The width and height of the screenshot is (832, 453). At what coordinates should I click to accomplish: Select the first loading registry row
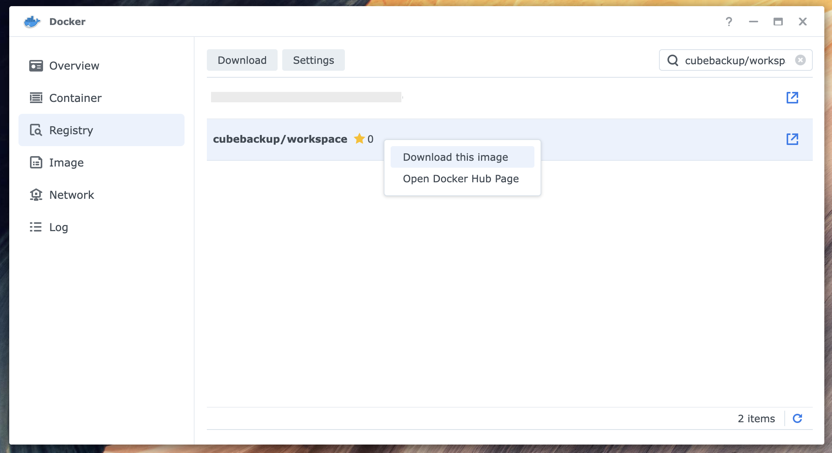point(510,98)
